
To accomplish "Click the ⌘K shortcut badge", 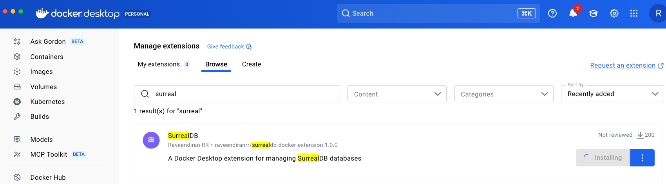I will (527, 13).
